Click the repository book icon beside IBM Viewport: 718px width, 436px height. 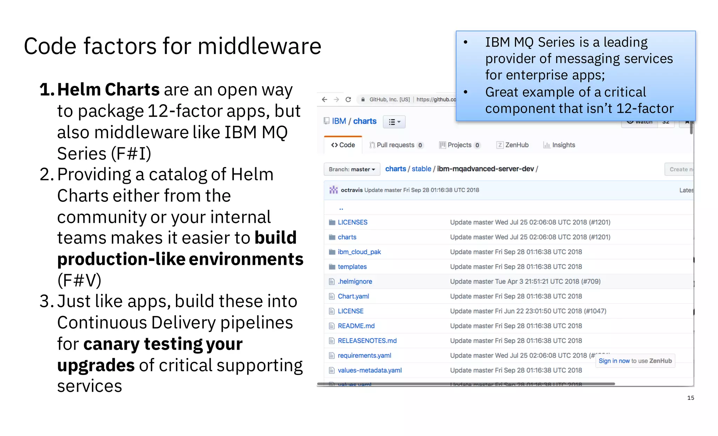point(326,121)
